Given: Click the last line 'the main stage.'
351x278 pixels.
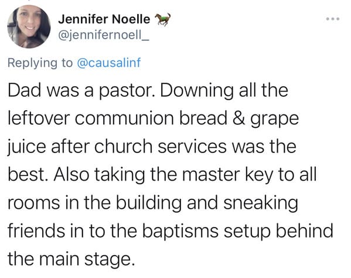Looking at the screenshot, I should [71, 260].
